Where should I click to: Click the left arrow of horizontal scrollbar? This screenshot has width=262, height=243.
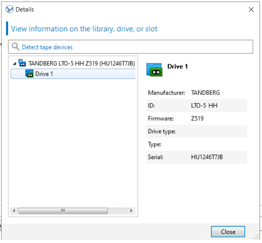pyautogui.click(x=14, y=211)
